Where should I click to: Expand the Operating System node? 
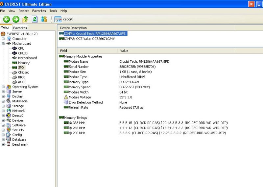pos(3,87)
